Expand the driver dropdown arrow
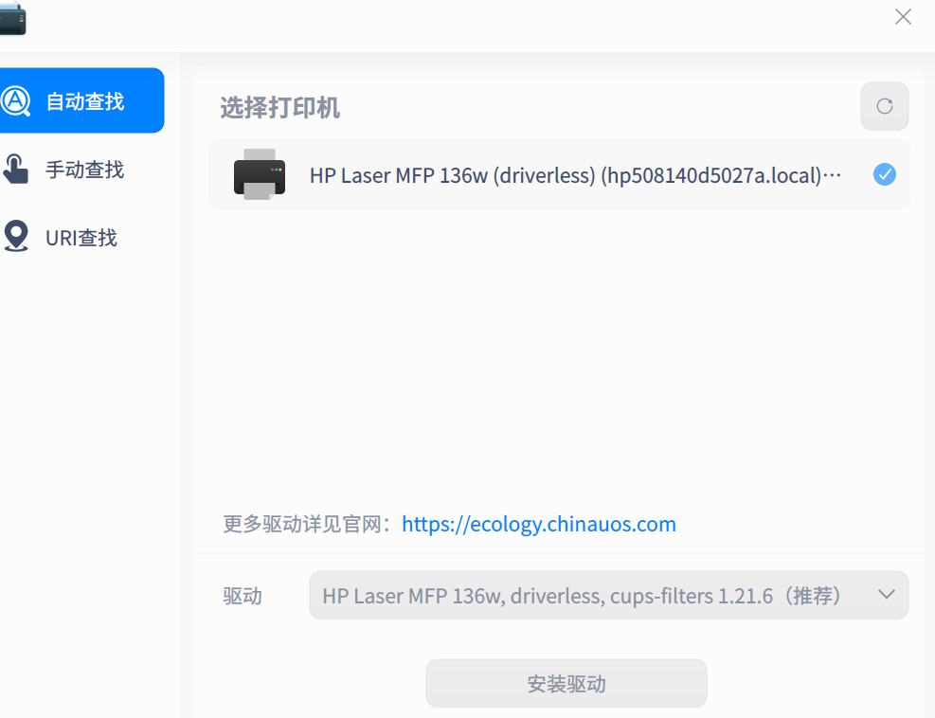 point(887,595)
